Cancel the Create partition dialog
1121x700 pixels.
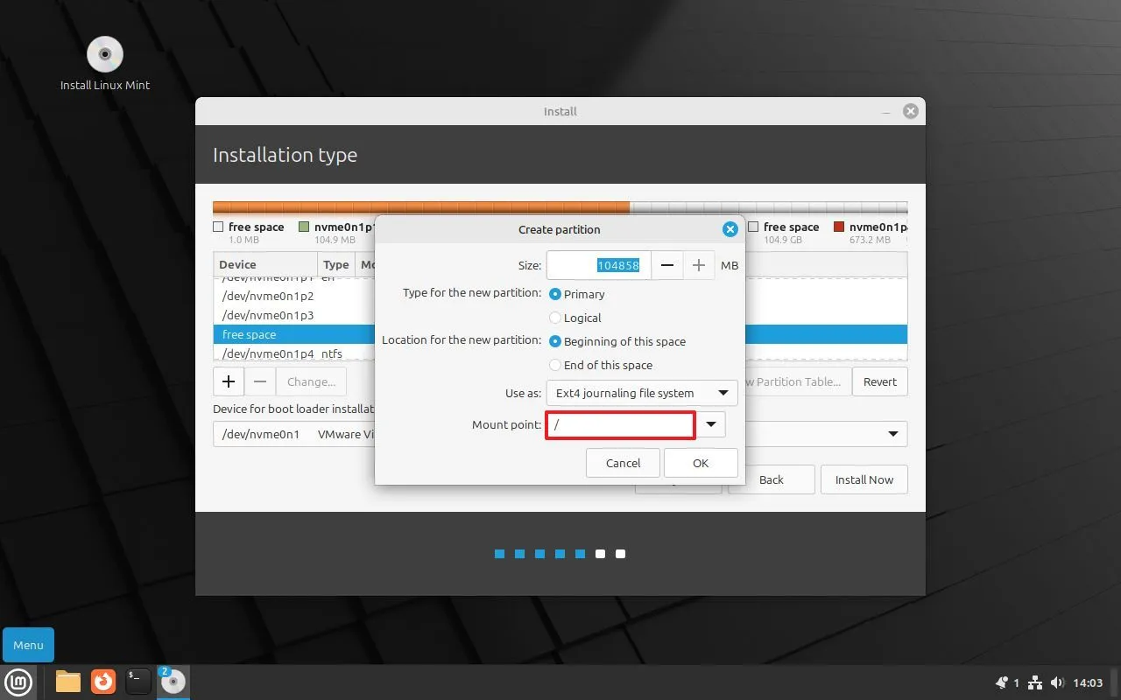622,462
